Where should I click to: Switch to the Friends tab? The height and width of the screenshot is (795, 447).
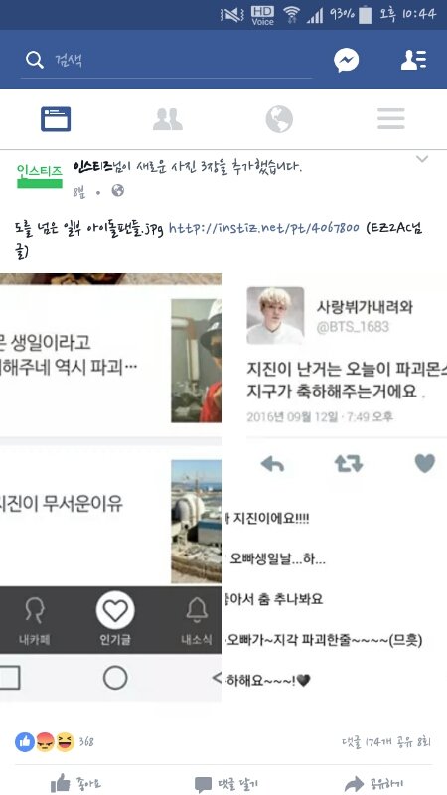pos(168,119)
